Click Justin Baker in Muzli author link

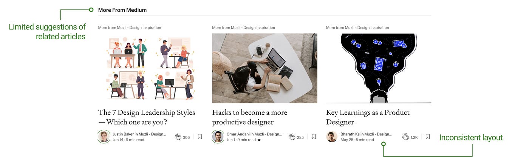139,134
